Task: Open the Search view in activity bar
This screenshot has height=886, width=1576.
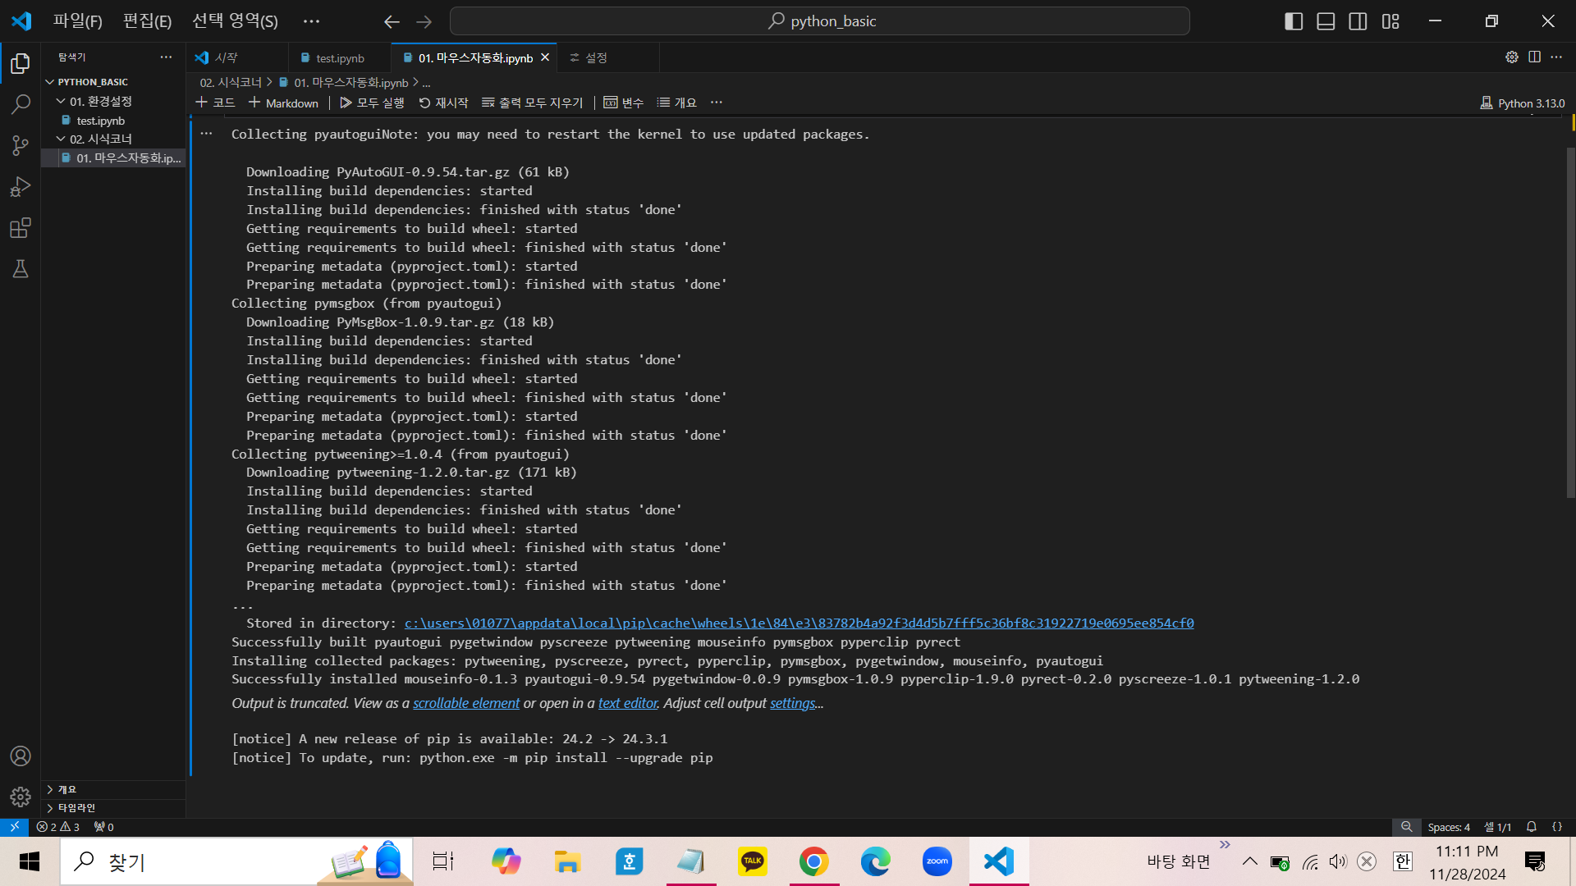Action: point(21,104)
